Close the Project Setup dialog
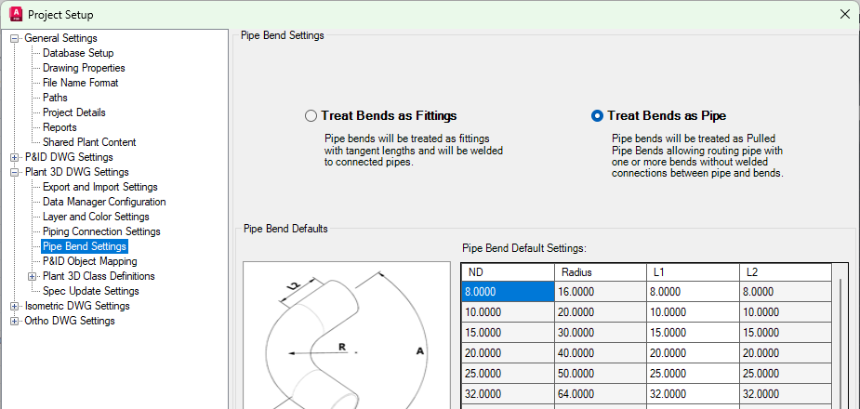Viewport: 860px width, 409px height. [x=844, y=14]
